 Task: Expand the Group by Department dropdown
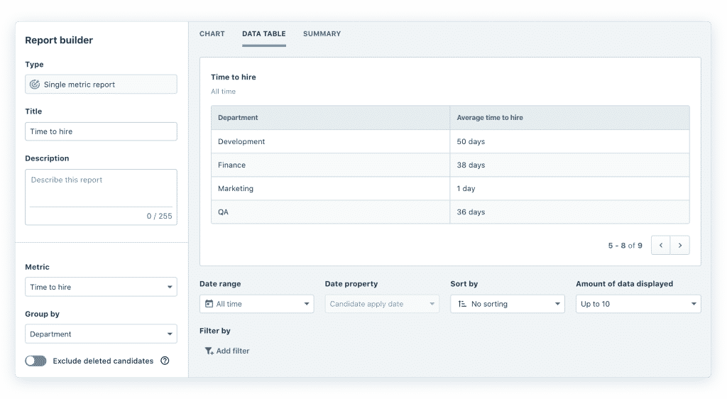tap(101, 334)
